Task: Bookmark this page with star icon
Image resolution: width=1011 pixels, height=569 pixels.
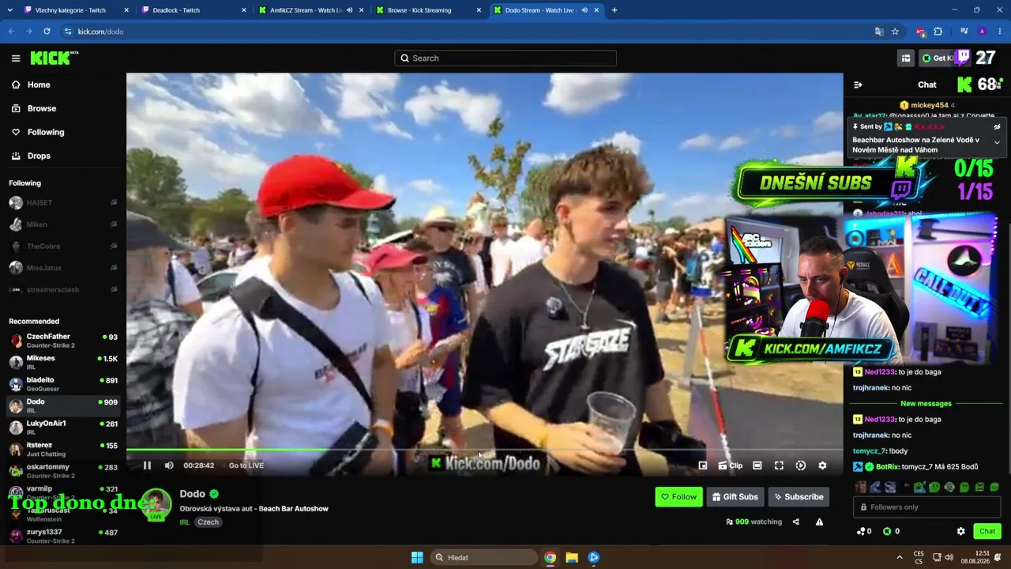Action: pyautogui.click(x=895, y=32)
